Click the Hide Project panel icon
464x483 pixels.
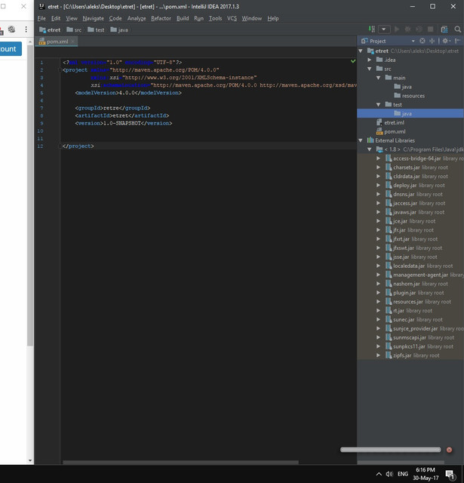pyautogui.click(x=457, y=41)
